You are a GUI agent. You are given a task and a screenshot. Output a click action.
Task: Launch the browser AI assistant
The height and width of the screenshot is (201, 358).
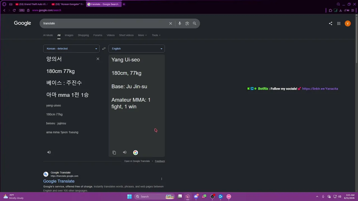347,10
